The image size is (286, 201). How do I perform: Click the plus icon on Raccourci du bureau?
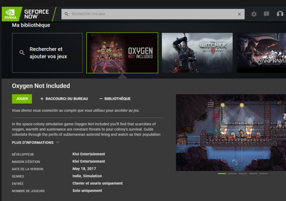coord(42,99)
